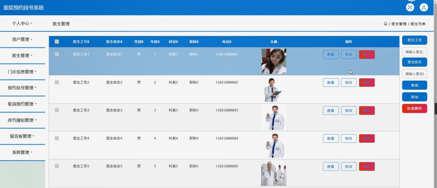Click the 医院预约挂号系统 title
The width and height of the screenshot is (437, 188).
click(x=24, y=8)
